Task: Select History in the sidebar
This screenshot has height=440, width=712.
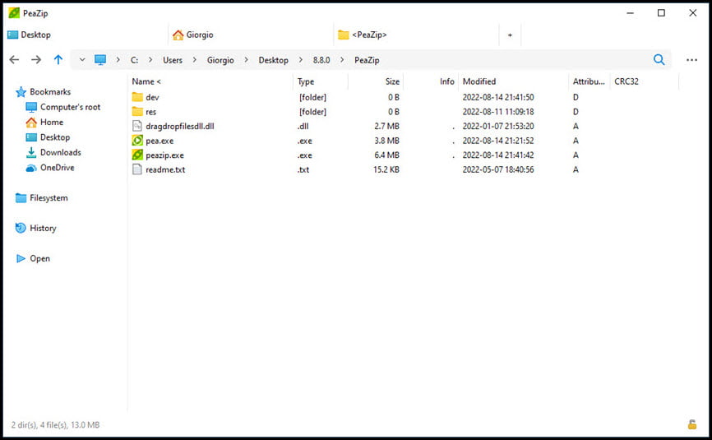Action: (43, 229)
